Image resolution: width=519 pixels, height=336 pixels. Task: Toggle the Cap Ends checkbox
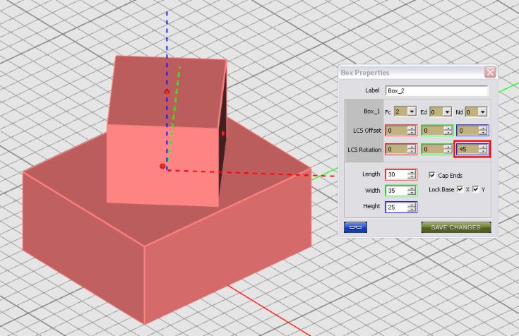click(432, 175)
